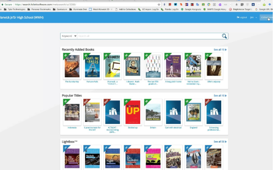280x170 pixels.
Task: Select the SAT practice tests cover
Action: click(x=92, y=112)
